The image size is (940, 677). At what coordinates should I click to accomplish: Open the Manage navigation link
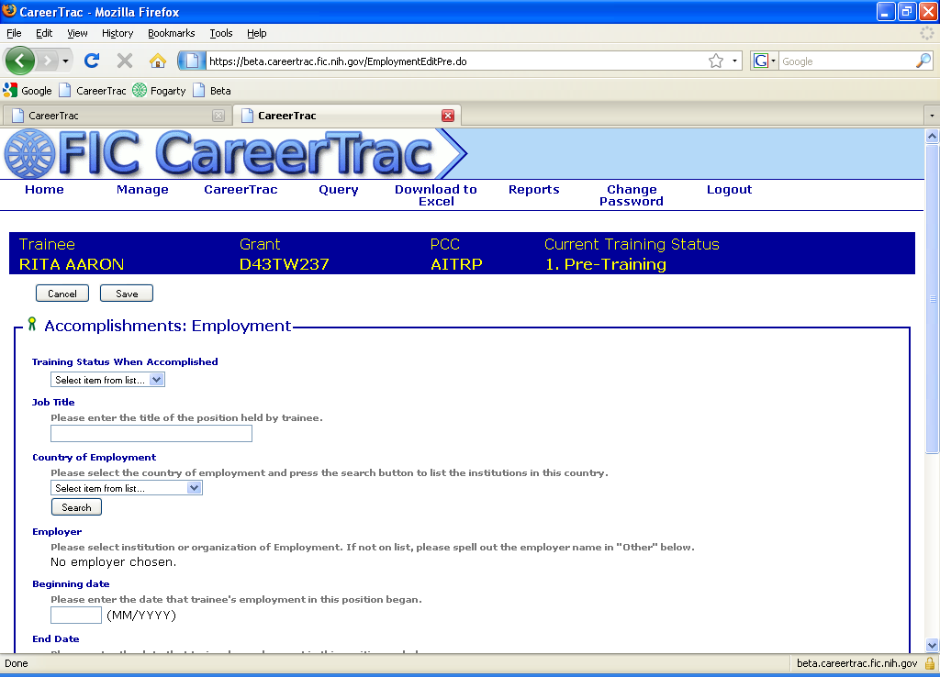[142, 189]
